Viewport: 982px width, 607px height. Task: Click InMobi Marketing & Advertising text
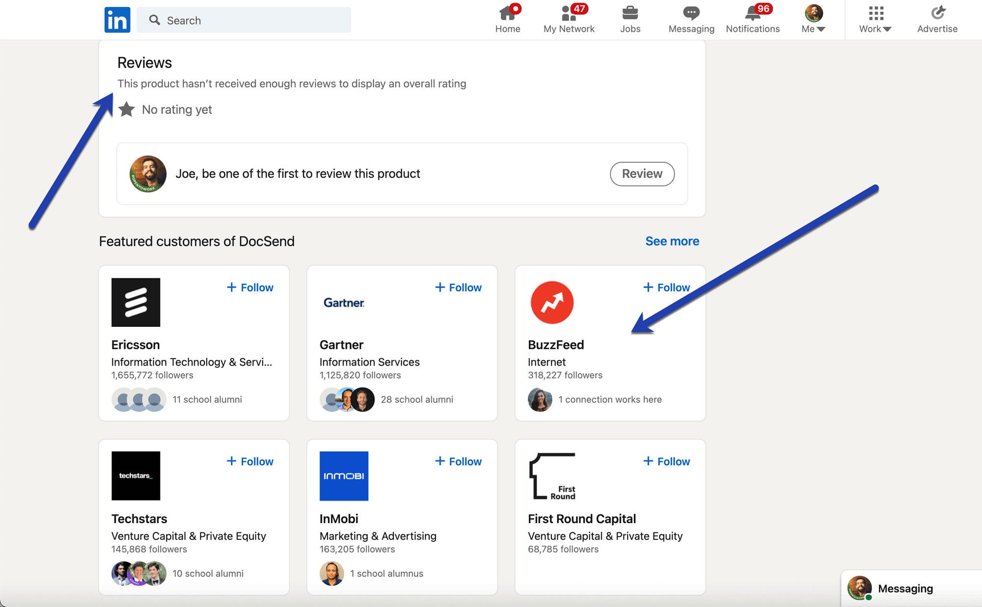[x=378, y=536]
